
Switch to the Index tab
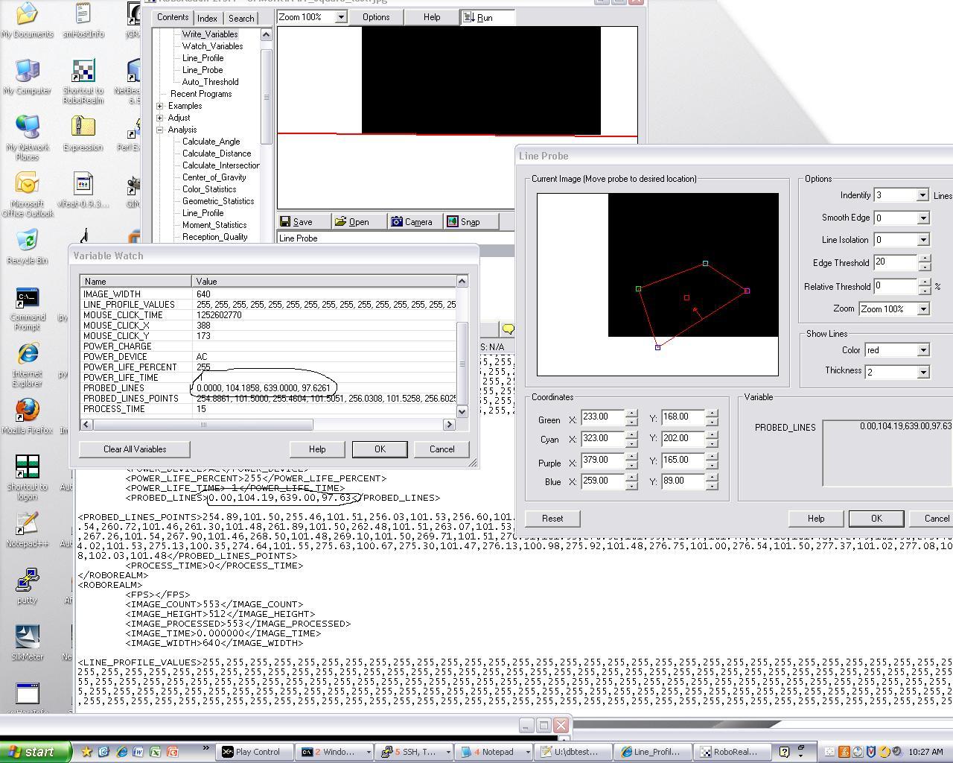[x=207, y=18]
